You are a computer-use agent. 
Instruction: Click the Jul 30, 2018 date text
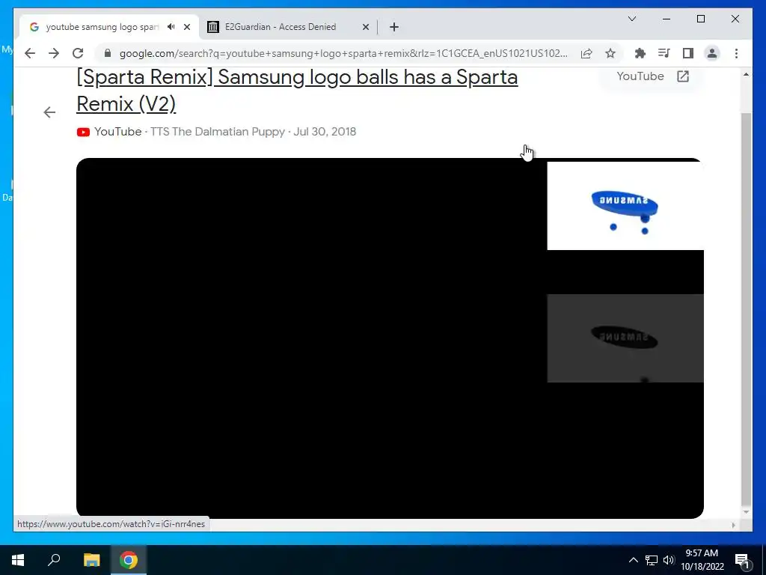[x=325, y=132]
